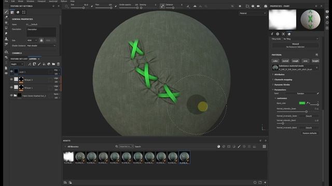Open the Viewport menu
This screenshot has height=186, width=332.
41,1
